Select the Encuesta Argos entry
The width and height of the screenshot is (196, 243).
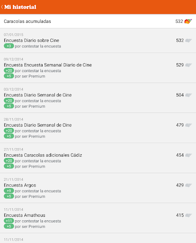point(98,188)
